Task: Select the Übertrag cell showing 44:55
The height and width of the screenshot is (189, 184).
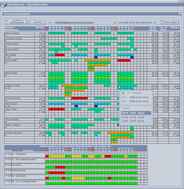Action: click(40, 104)
